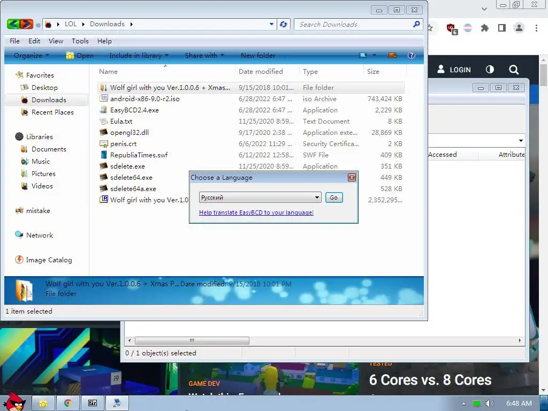Select Network in the navigation pane
This screenshot has height=411, width=548.
40,235
